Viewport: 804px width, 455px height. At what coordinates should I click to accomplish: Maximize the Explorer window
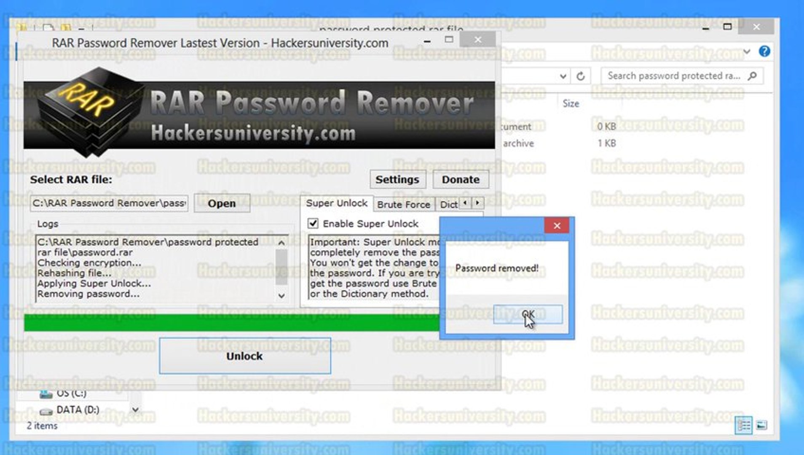[727, 27]
